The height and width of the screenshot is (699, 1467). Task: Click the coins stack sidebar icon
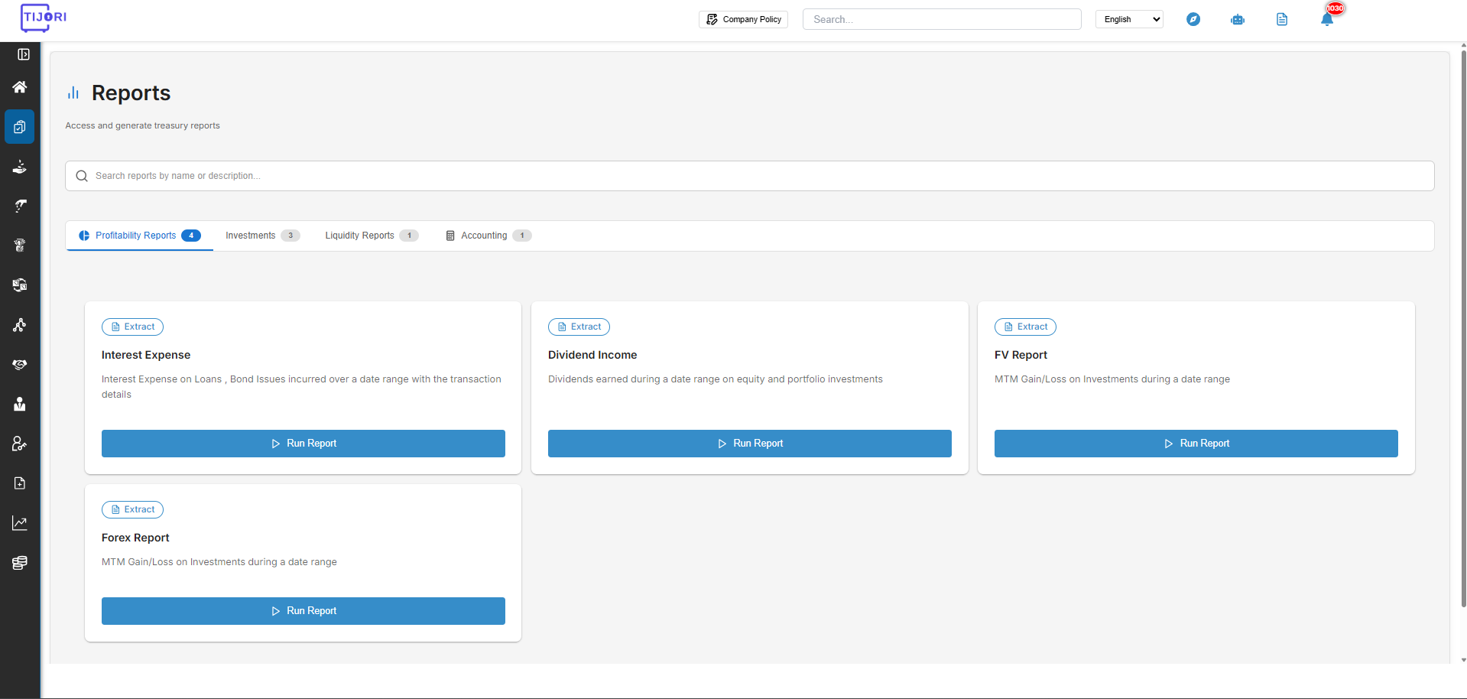pos(20,563)
